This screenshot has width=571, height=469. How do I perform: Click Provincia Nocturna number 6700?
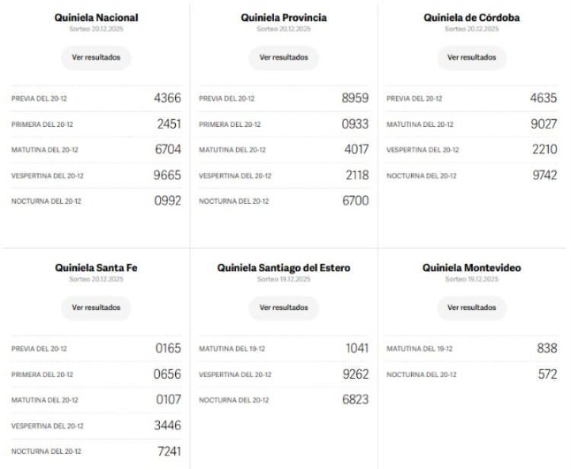click(356, 201)
